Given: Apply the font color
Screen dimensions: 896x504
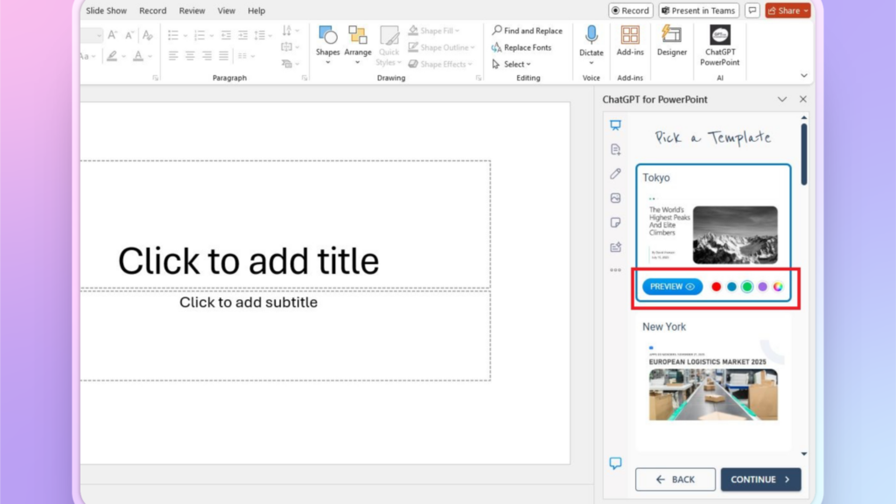Looking at the screenshot, I should 138,56.
